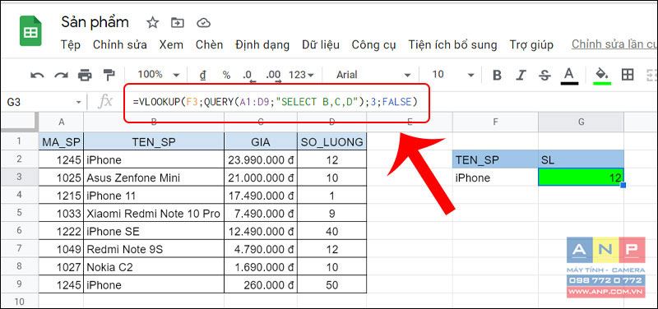The height and width of the screenshot is (309, 658).
Task: Star the Sản phẩm document
Action: click(152, 23)
